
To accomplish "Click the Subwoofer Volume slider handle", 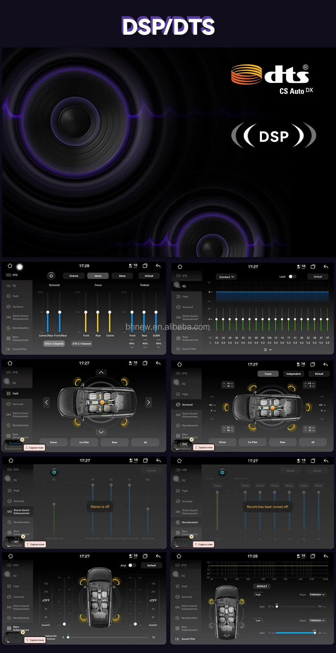I will pyautogui.click(x=68, y=637).
